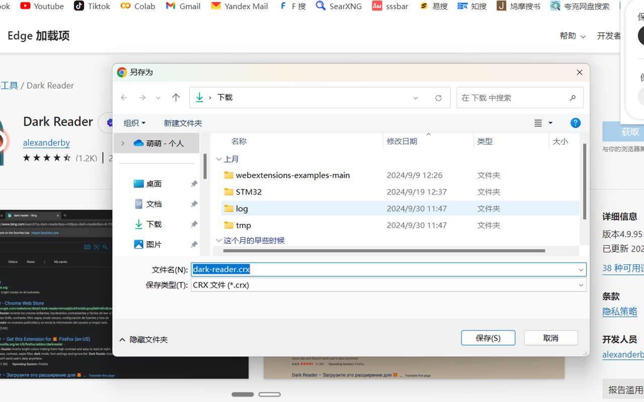The height and width of the screenshot is (402, 644).
Task: Open view options dropdown arrow
Action: (550, 123)
